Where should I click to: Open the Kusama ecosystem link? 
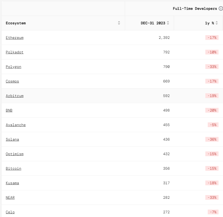point(12,183)
